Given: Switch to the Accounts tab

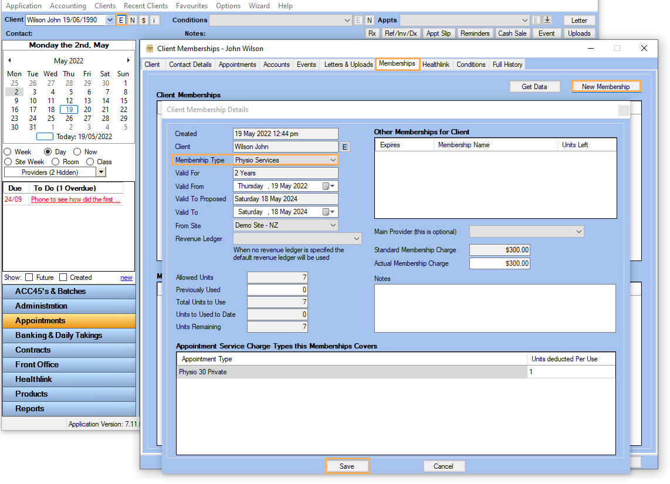Looking at the screenshot, I should pos(276,65).
